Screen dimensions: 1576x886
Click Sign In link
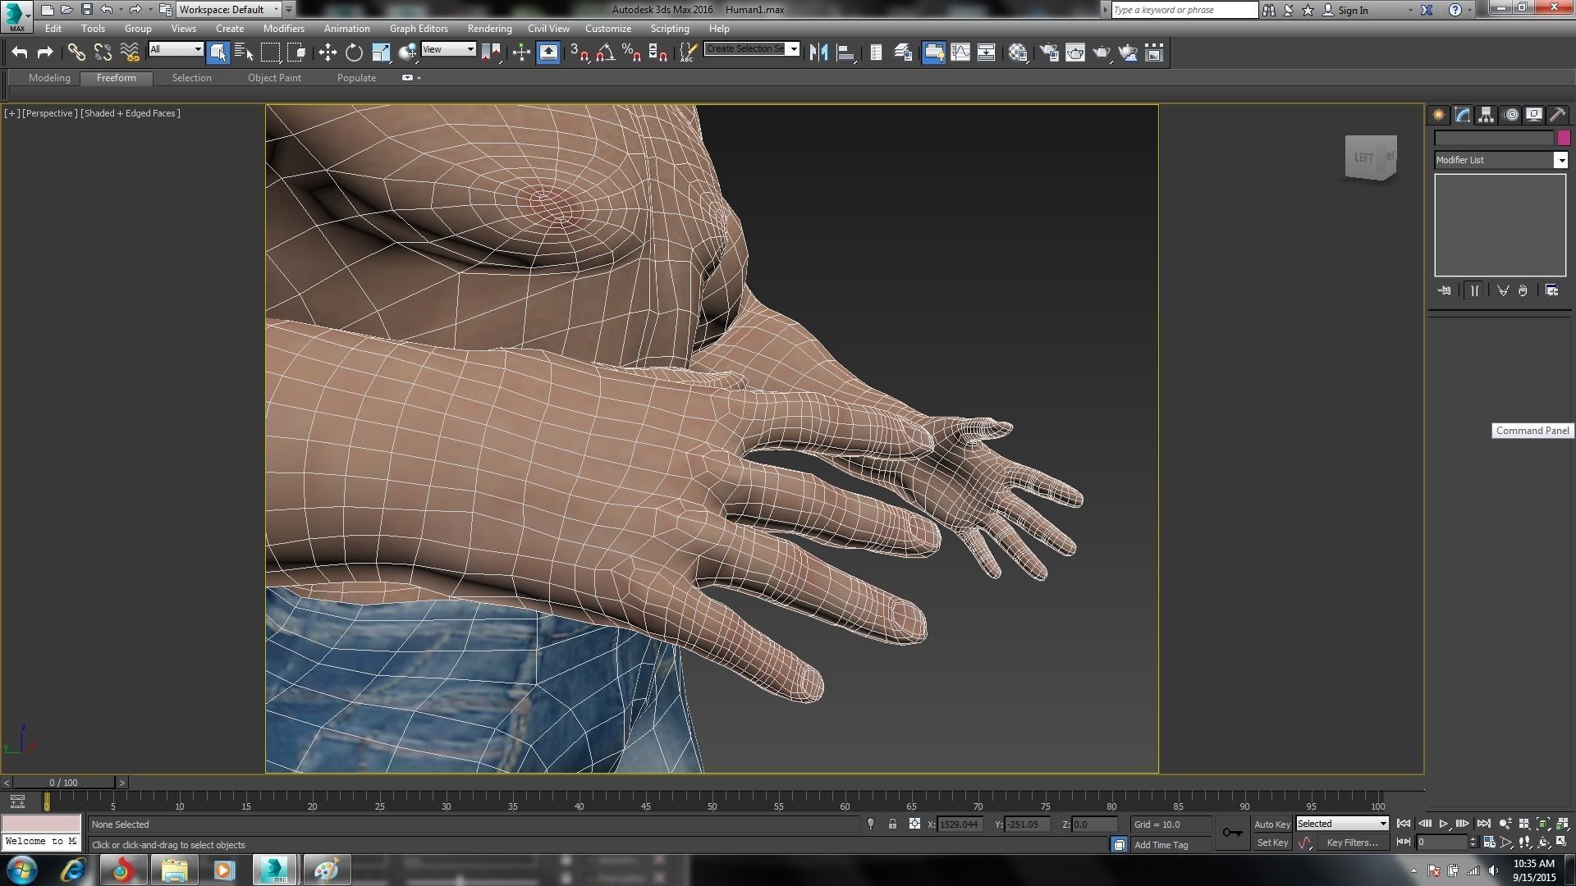1353,10
